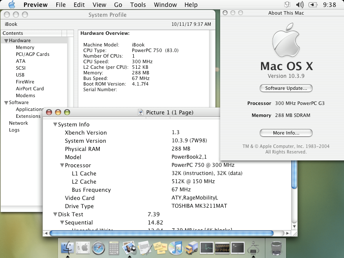The height and width of the screenshot is (258, 344).
Task: Open the Trash in the Dock
Action: point(276,248)
